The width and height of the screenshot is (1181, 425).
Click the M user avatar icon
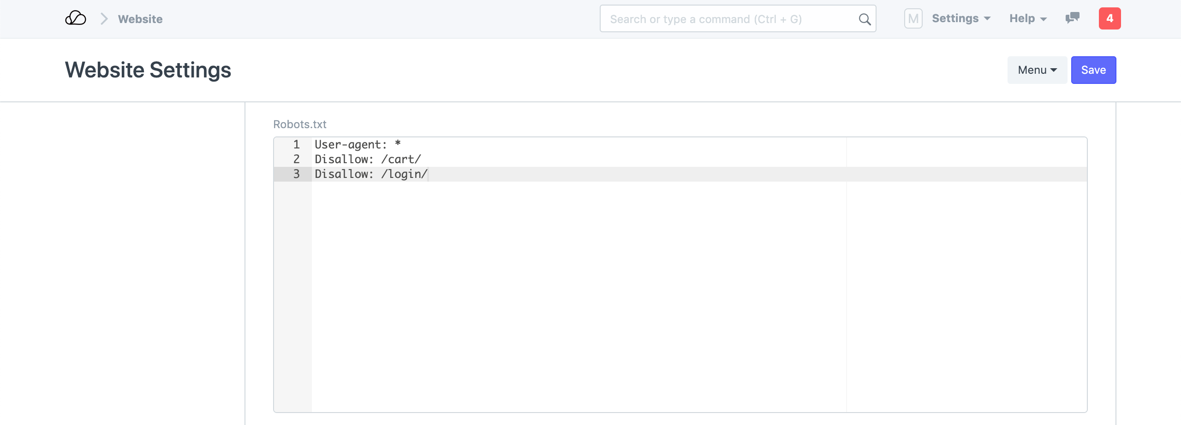point(913,18)
